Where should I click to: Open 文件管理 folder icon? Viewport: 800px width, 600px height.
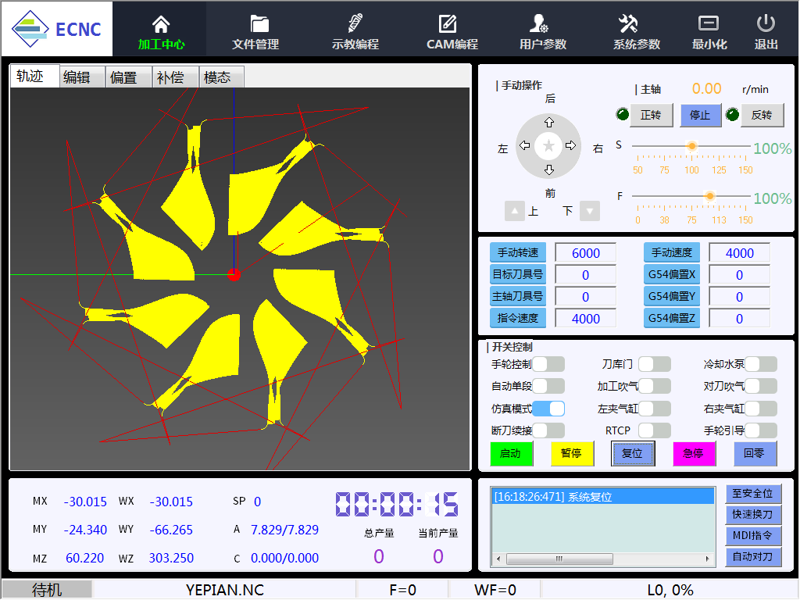pos(259,24)
